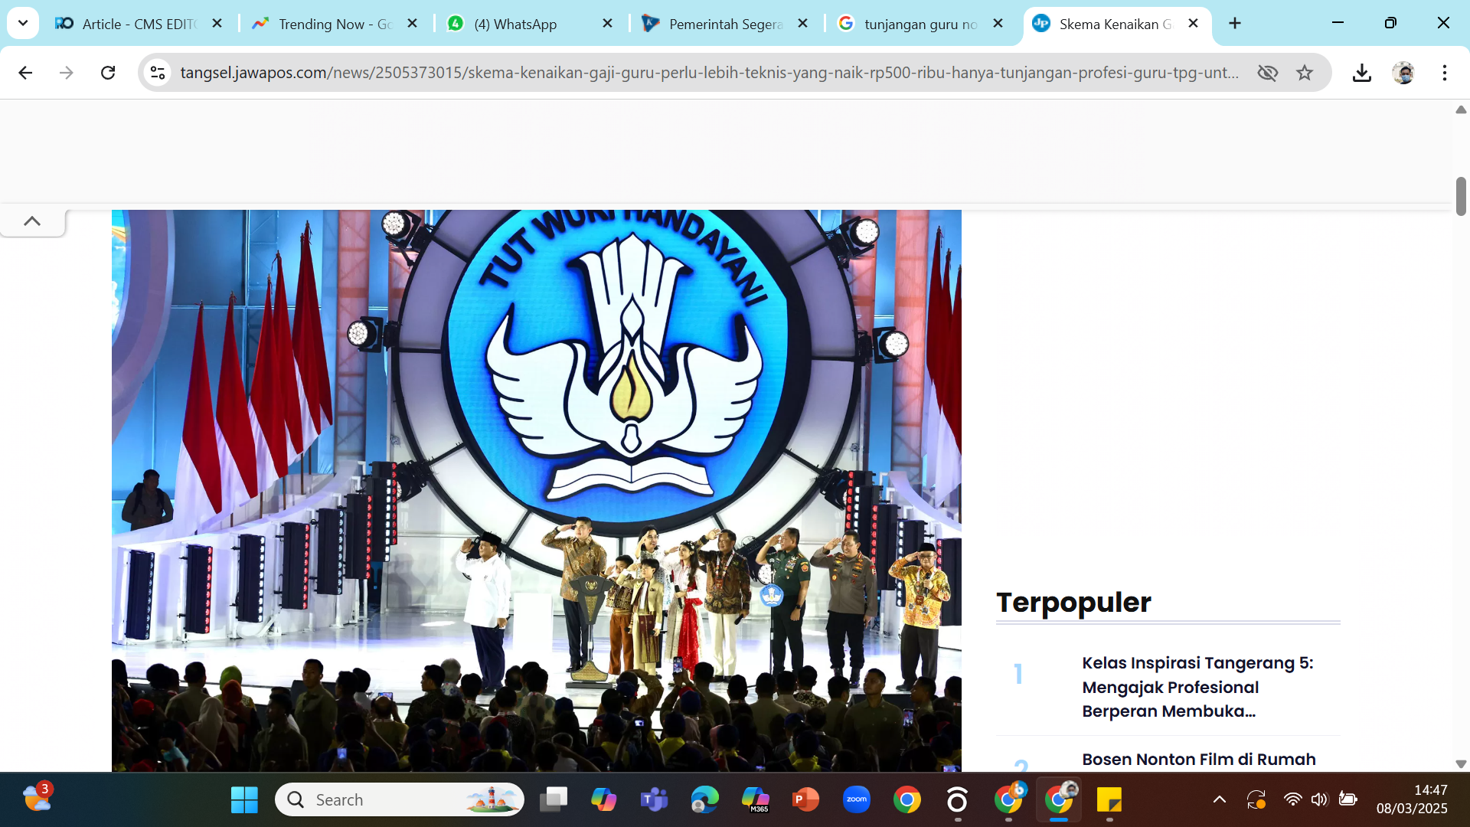Open the first Chrome icon on taskbar
1470x827 pixels.
coord(906,800)
